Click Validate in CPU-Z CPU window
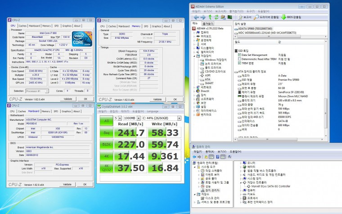 [68, 99]
